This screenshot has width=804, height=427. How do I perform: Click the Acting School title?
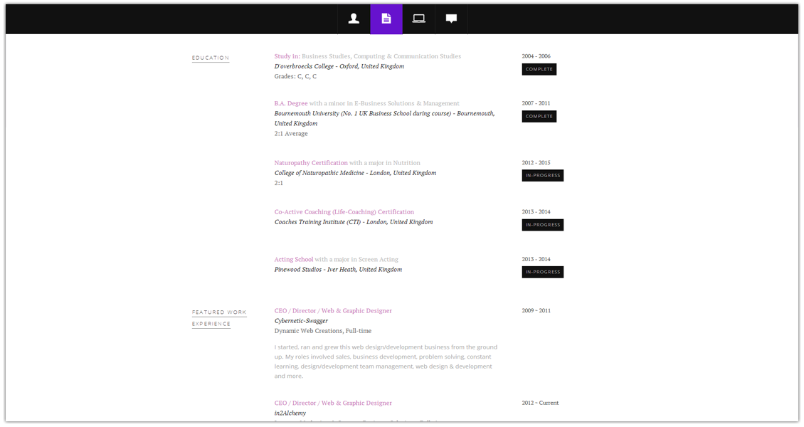(x=294, y=260)
